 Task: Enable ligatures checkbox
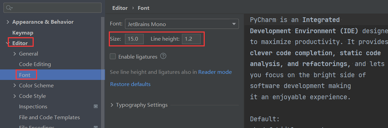coord(113,57)
